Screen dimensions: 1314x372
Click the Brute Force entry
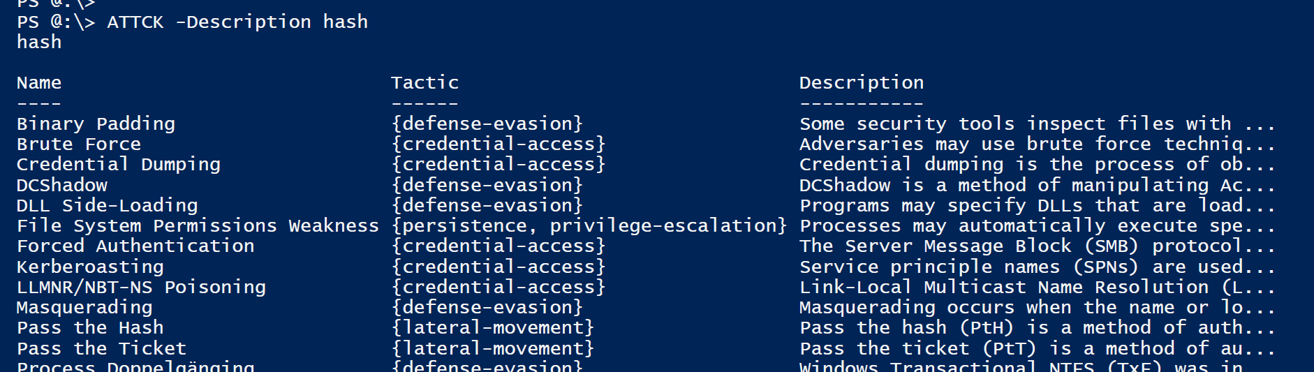tap(79, 144)
